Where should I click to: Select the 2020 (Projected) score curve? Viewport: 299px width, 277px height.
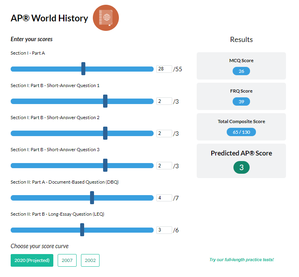coord(32,260)
